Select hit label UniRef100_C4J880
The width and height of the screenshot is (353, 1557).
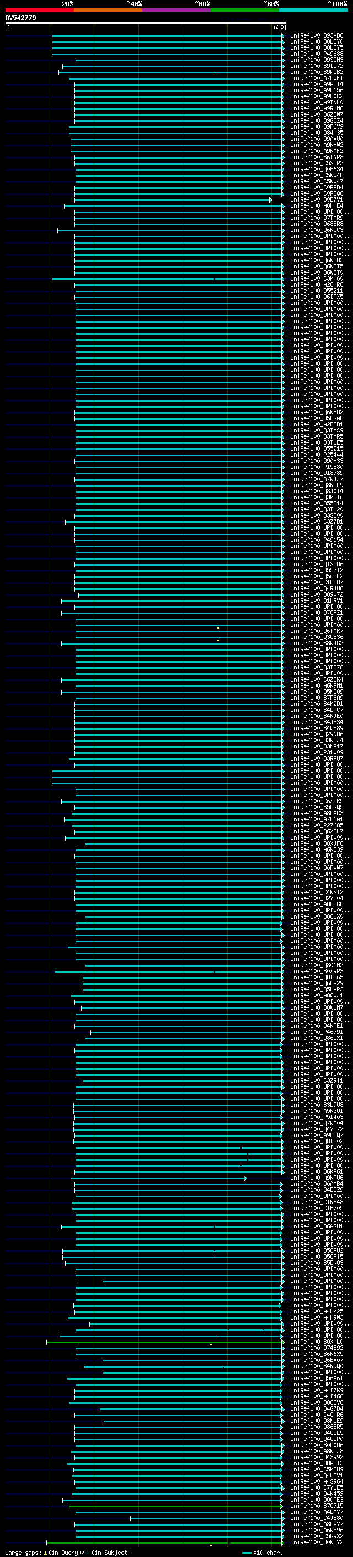coord(316,1518)
